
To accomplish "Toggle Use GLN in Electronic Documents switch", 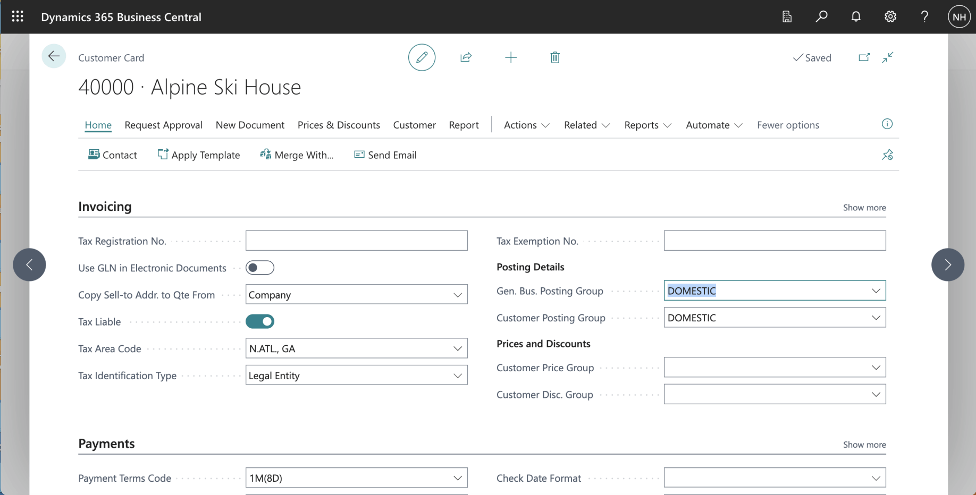I will (260, 268).
